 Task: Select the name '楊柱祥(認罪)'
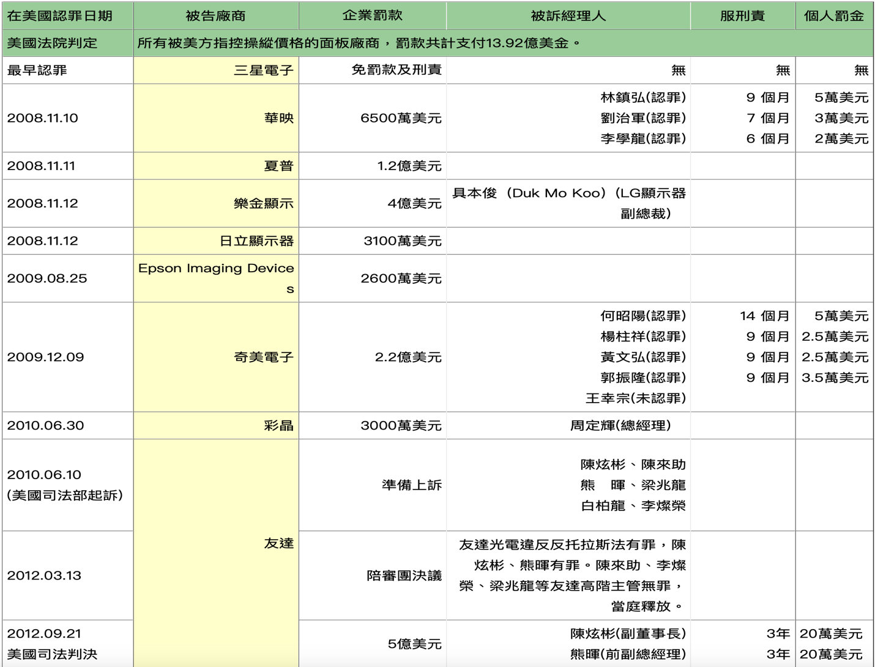[x=643, y=337]
